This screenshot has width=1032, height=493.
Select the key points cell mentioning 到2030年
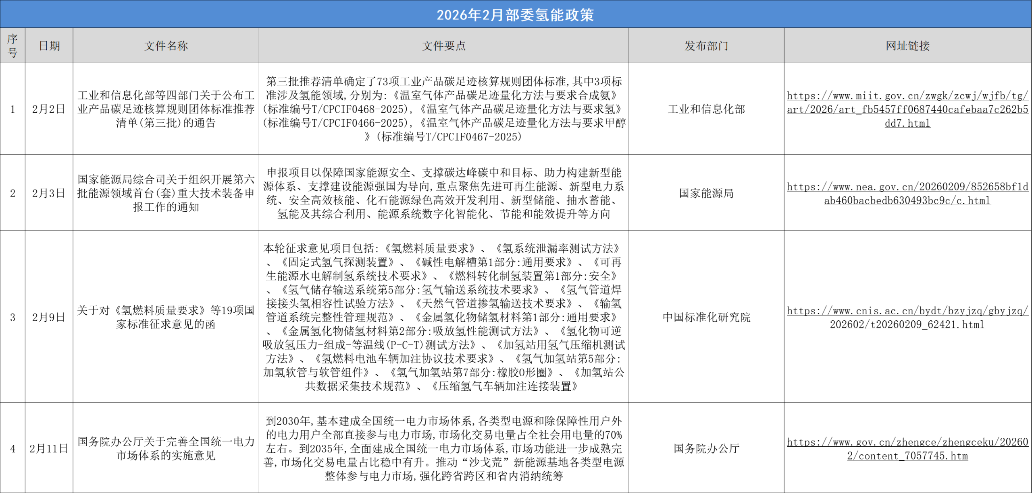click(x=443, y=448)
